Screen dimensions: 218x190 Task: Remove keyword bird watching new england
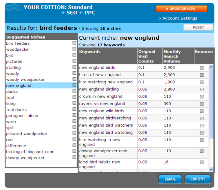[202, 82]
